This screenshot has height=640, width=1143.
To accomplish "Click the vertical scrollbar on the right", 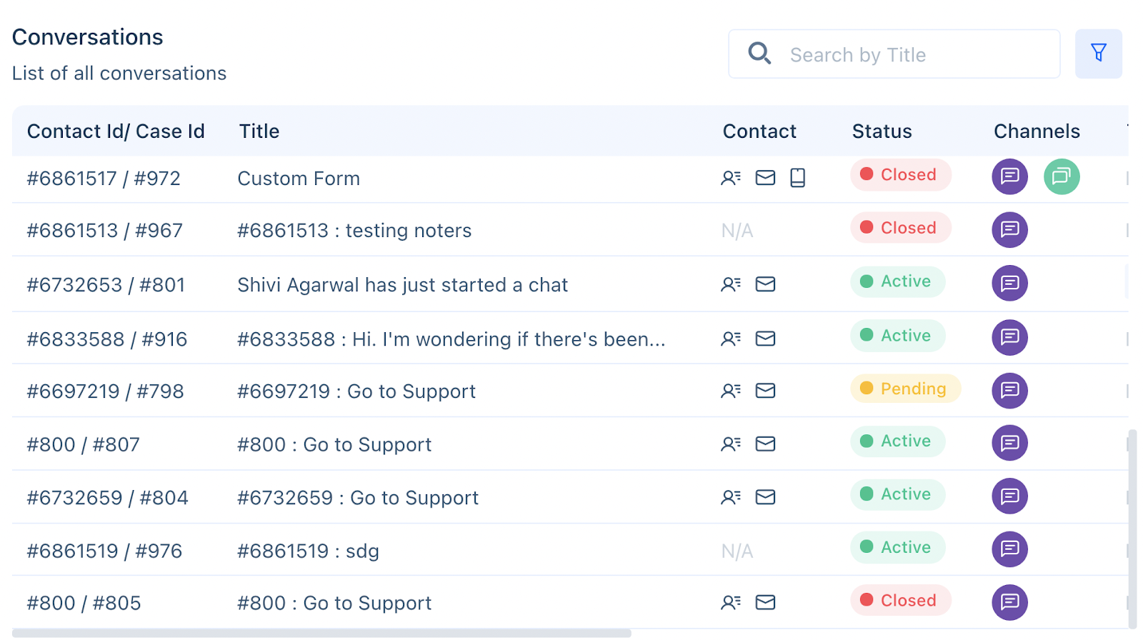I will pos(1132,529).
